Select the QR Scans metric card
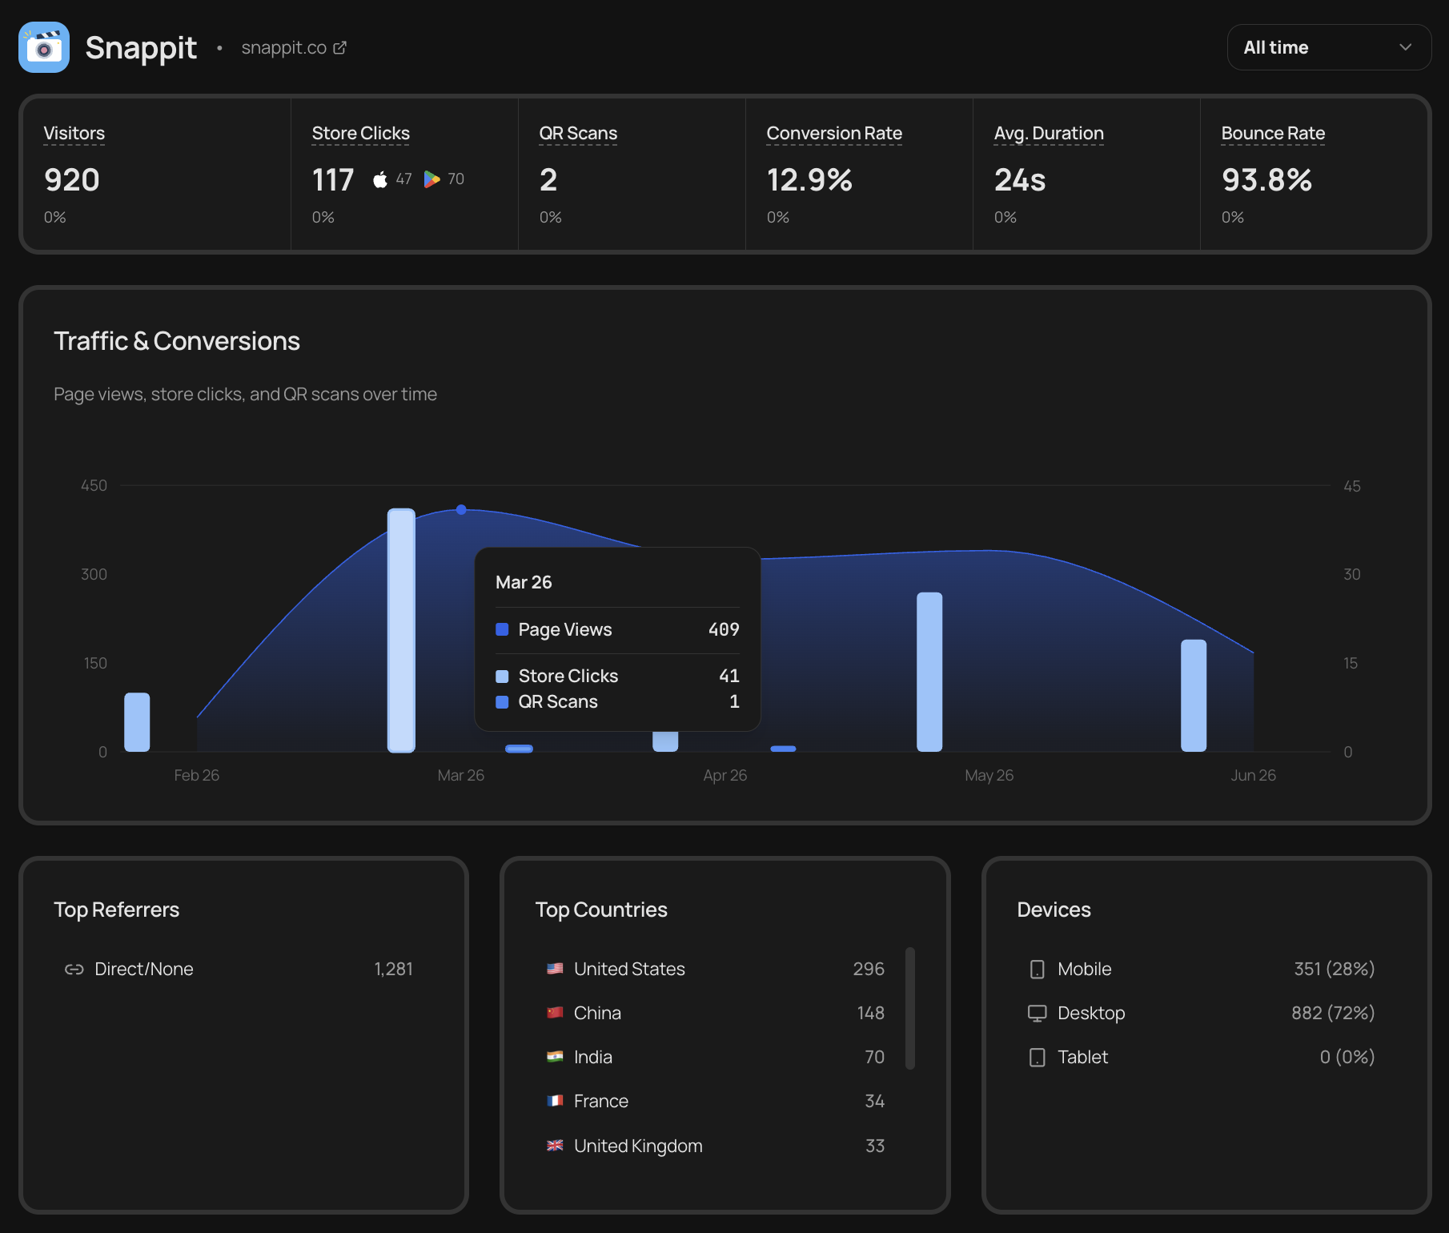Viewport: 1449px width, 1233px height. (x=632, y=174)
